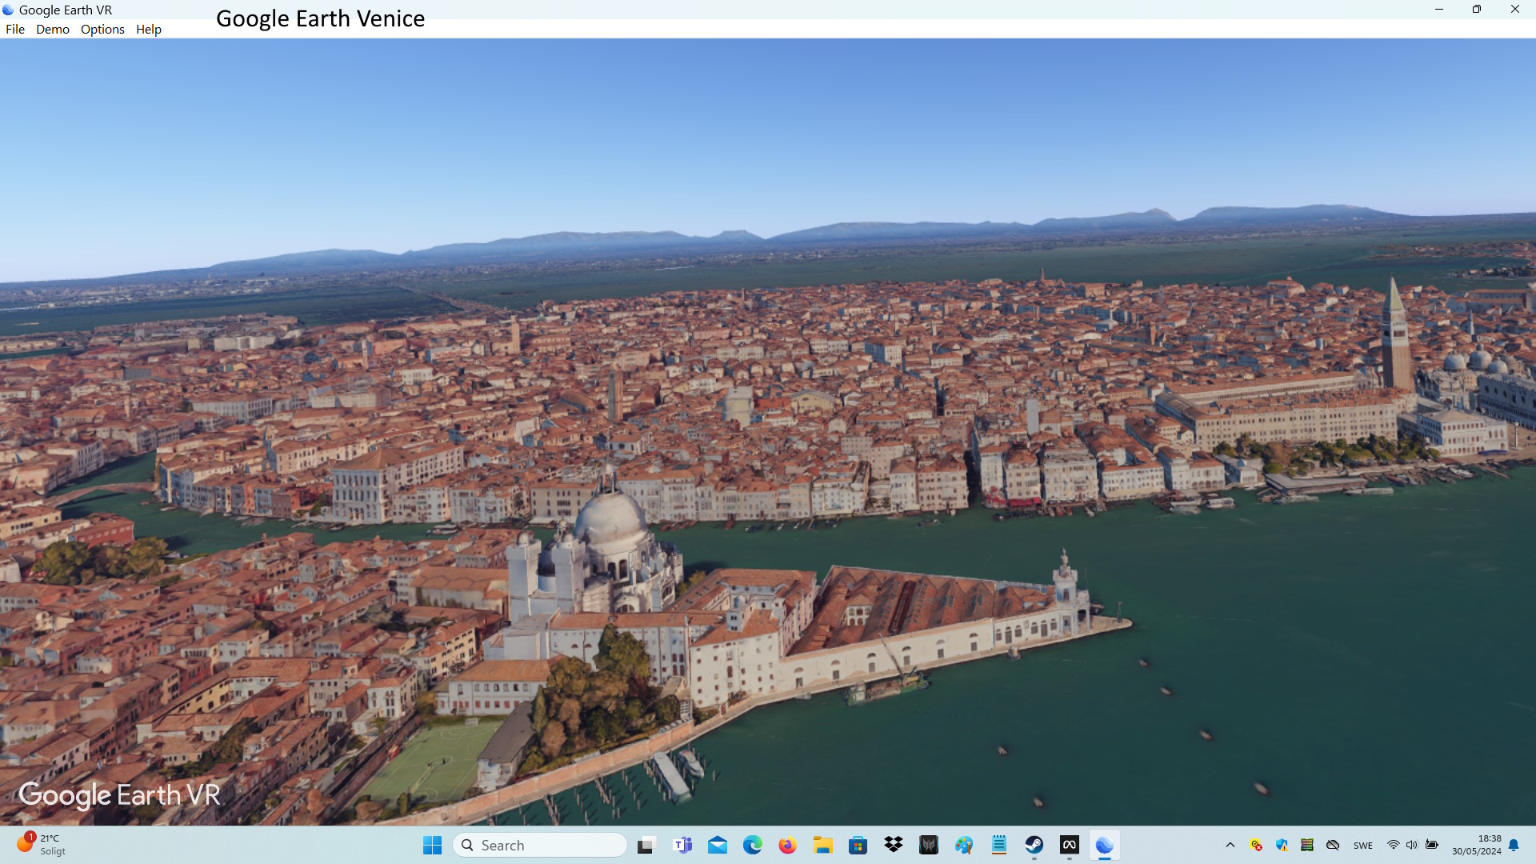Launch Steam from the taskbar

pos(1034,845)
